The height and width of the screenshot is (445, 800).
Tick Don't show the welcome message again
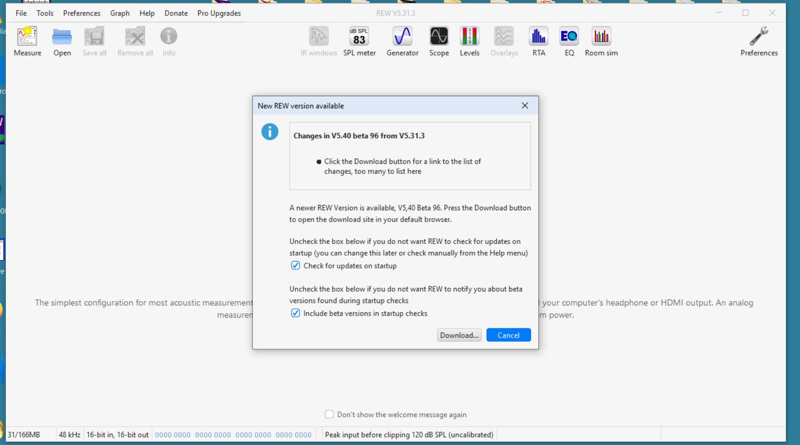[329, 414]
